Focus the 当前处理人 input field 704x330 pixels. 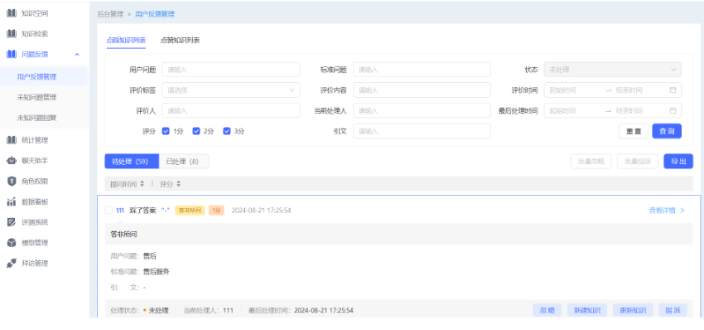(422, 110)
